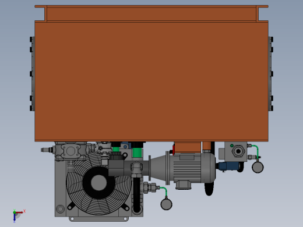The image size is (303, 227).
Task: Pick the left side bolted cover plate
Action: coord(32,74)
